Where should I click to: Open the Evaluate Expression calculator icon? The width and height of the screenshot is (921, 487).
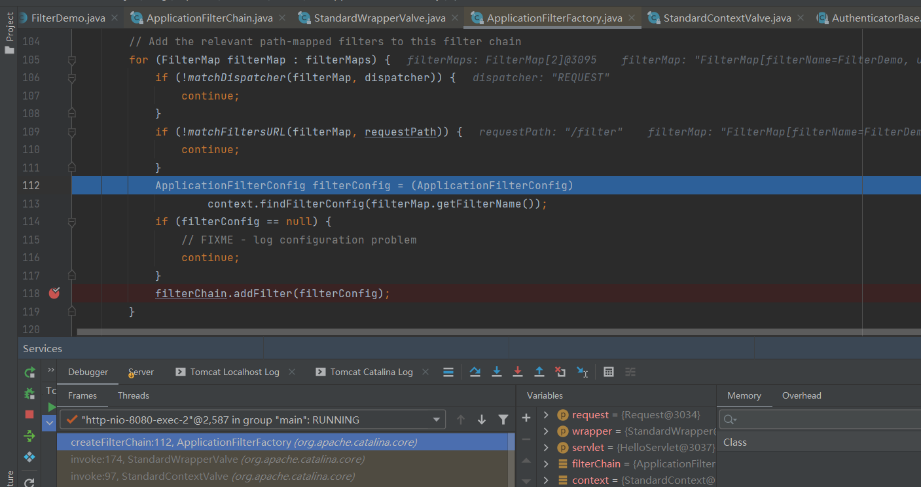[609, 372]
